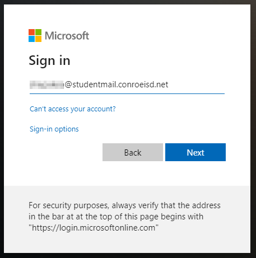This screenshot has height=258, width=256.
Task: Click the https://login.microsoftonline.com text in the notice
Action: pyautogui.click(x=94, y=228)
